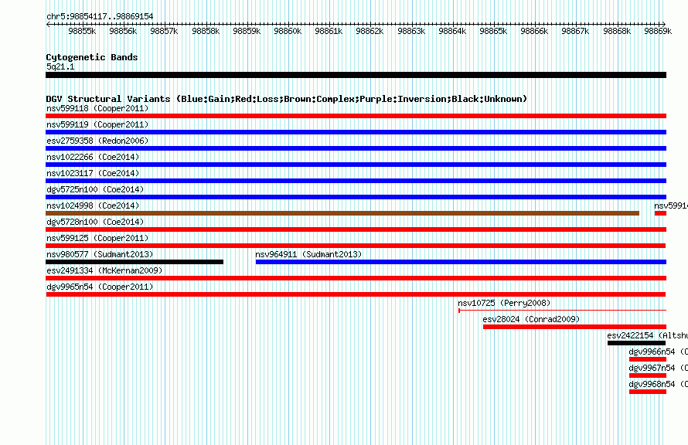Click the chr5:98854117..98869154 coordinate label
Image resolution: width=688 pixels, height=445 pixels.
pos(100,16)
